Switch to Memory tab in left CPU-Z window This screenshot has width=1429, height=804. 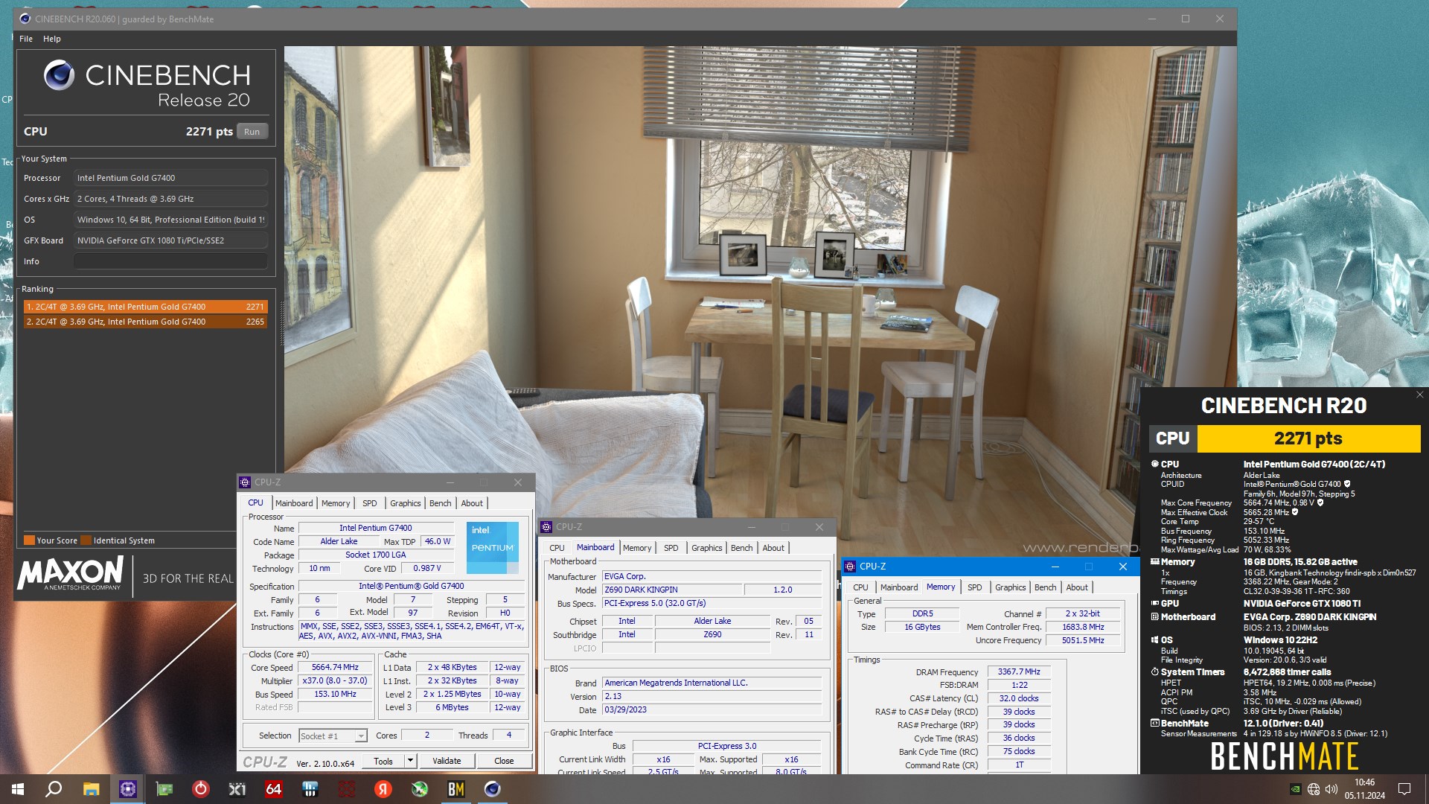pyautogui.click(x=336, y=503)
